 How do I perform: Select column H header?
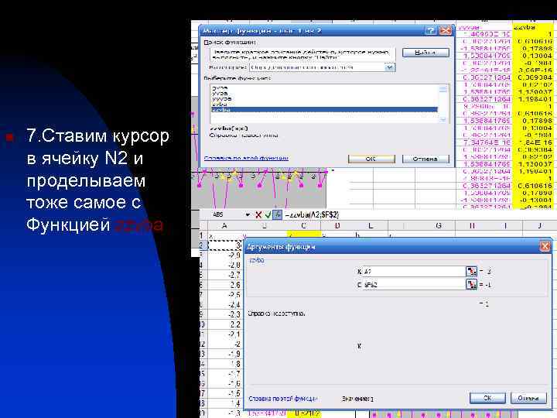472,226
